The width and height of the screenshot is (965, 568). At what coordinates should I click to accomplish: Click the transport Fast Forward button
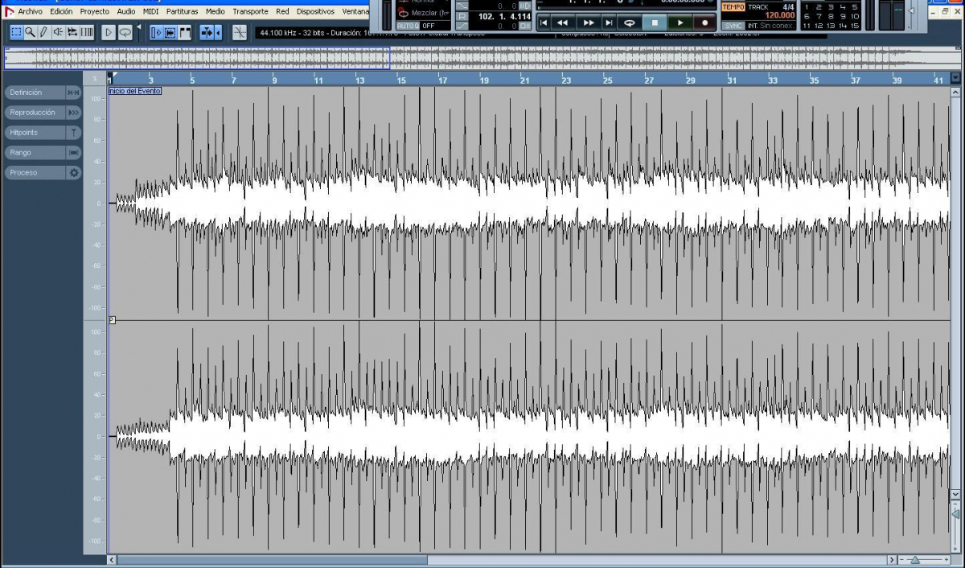(x=589, y=23)
